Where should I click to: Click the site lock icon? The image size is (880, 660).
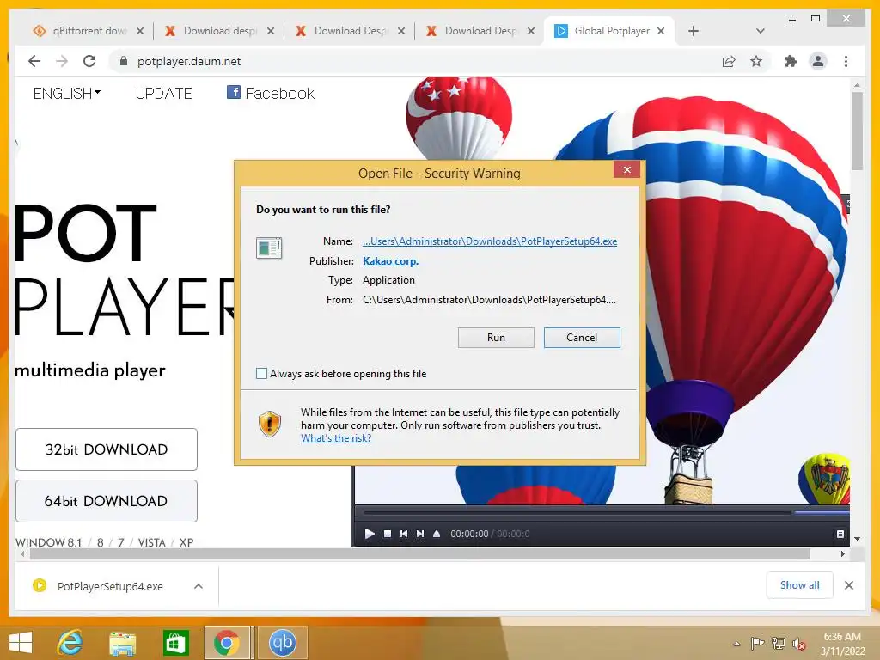tap(124, 61)
